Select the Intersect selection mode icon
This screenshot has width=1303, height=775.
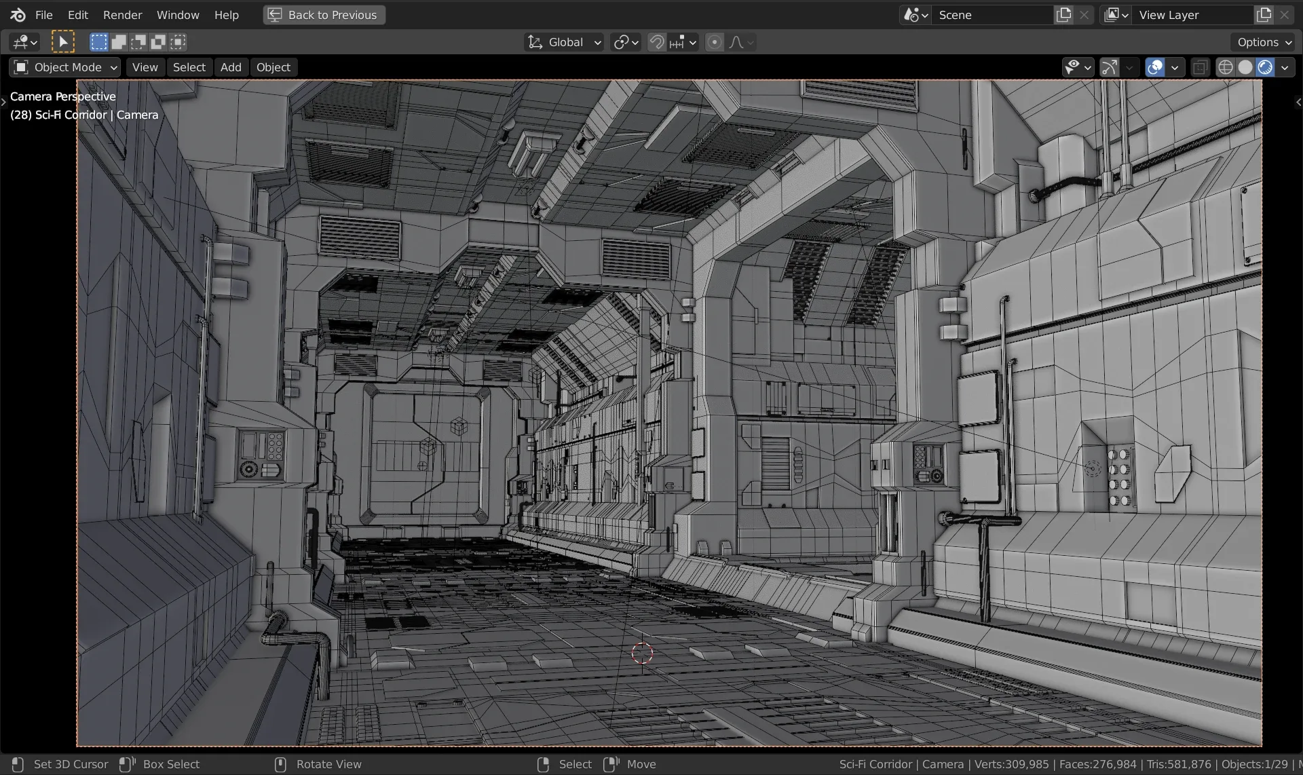177,41
